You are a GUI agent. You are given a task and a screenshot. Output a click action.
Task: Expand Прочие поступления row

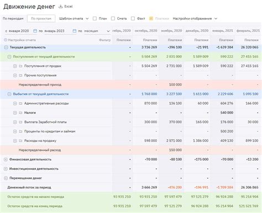pyautogui.click(x=15, y=76)
